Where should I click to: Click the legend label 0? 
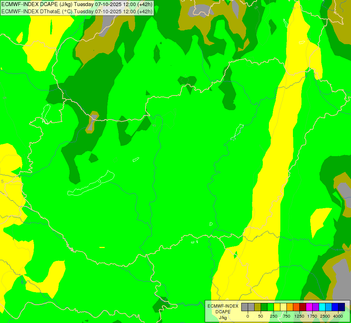pos(248,316)
